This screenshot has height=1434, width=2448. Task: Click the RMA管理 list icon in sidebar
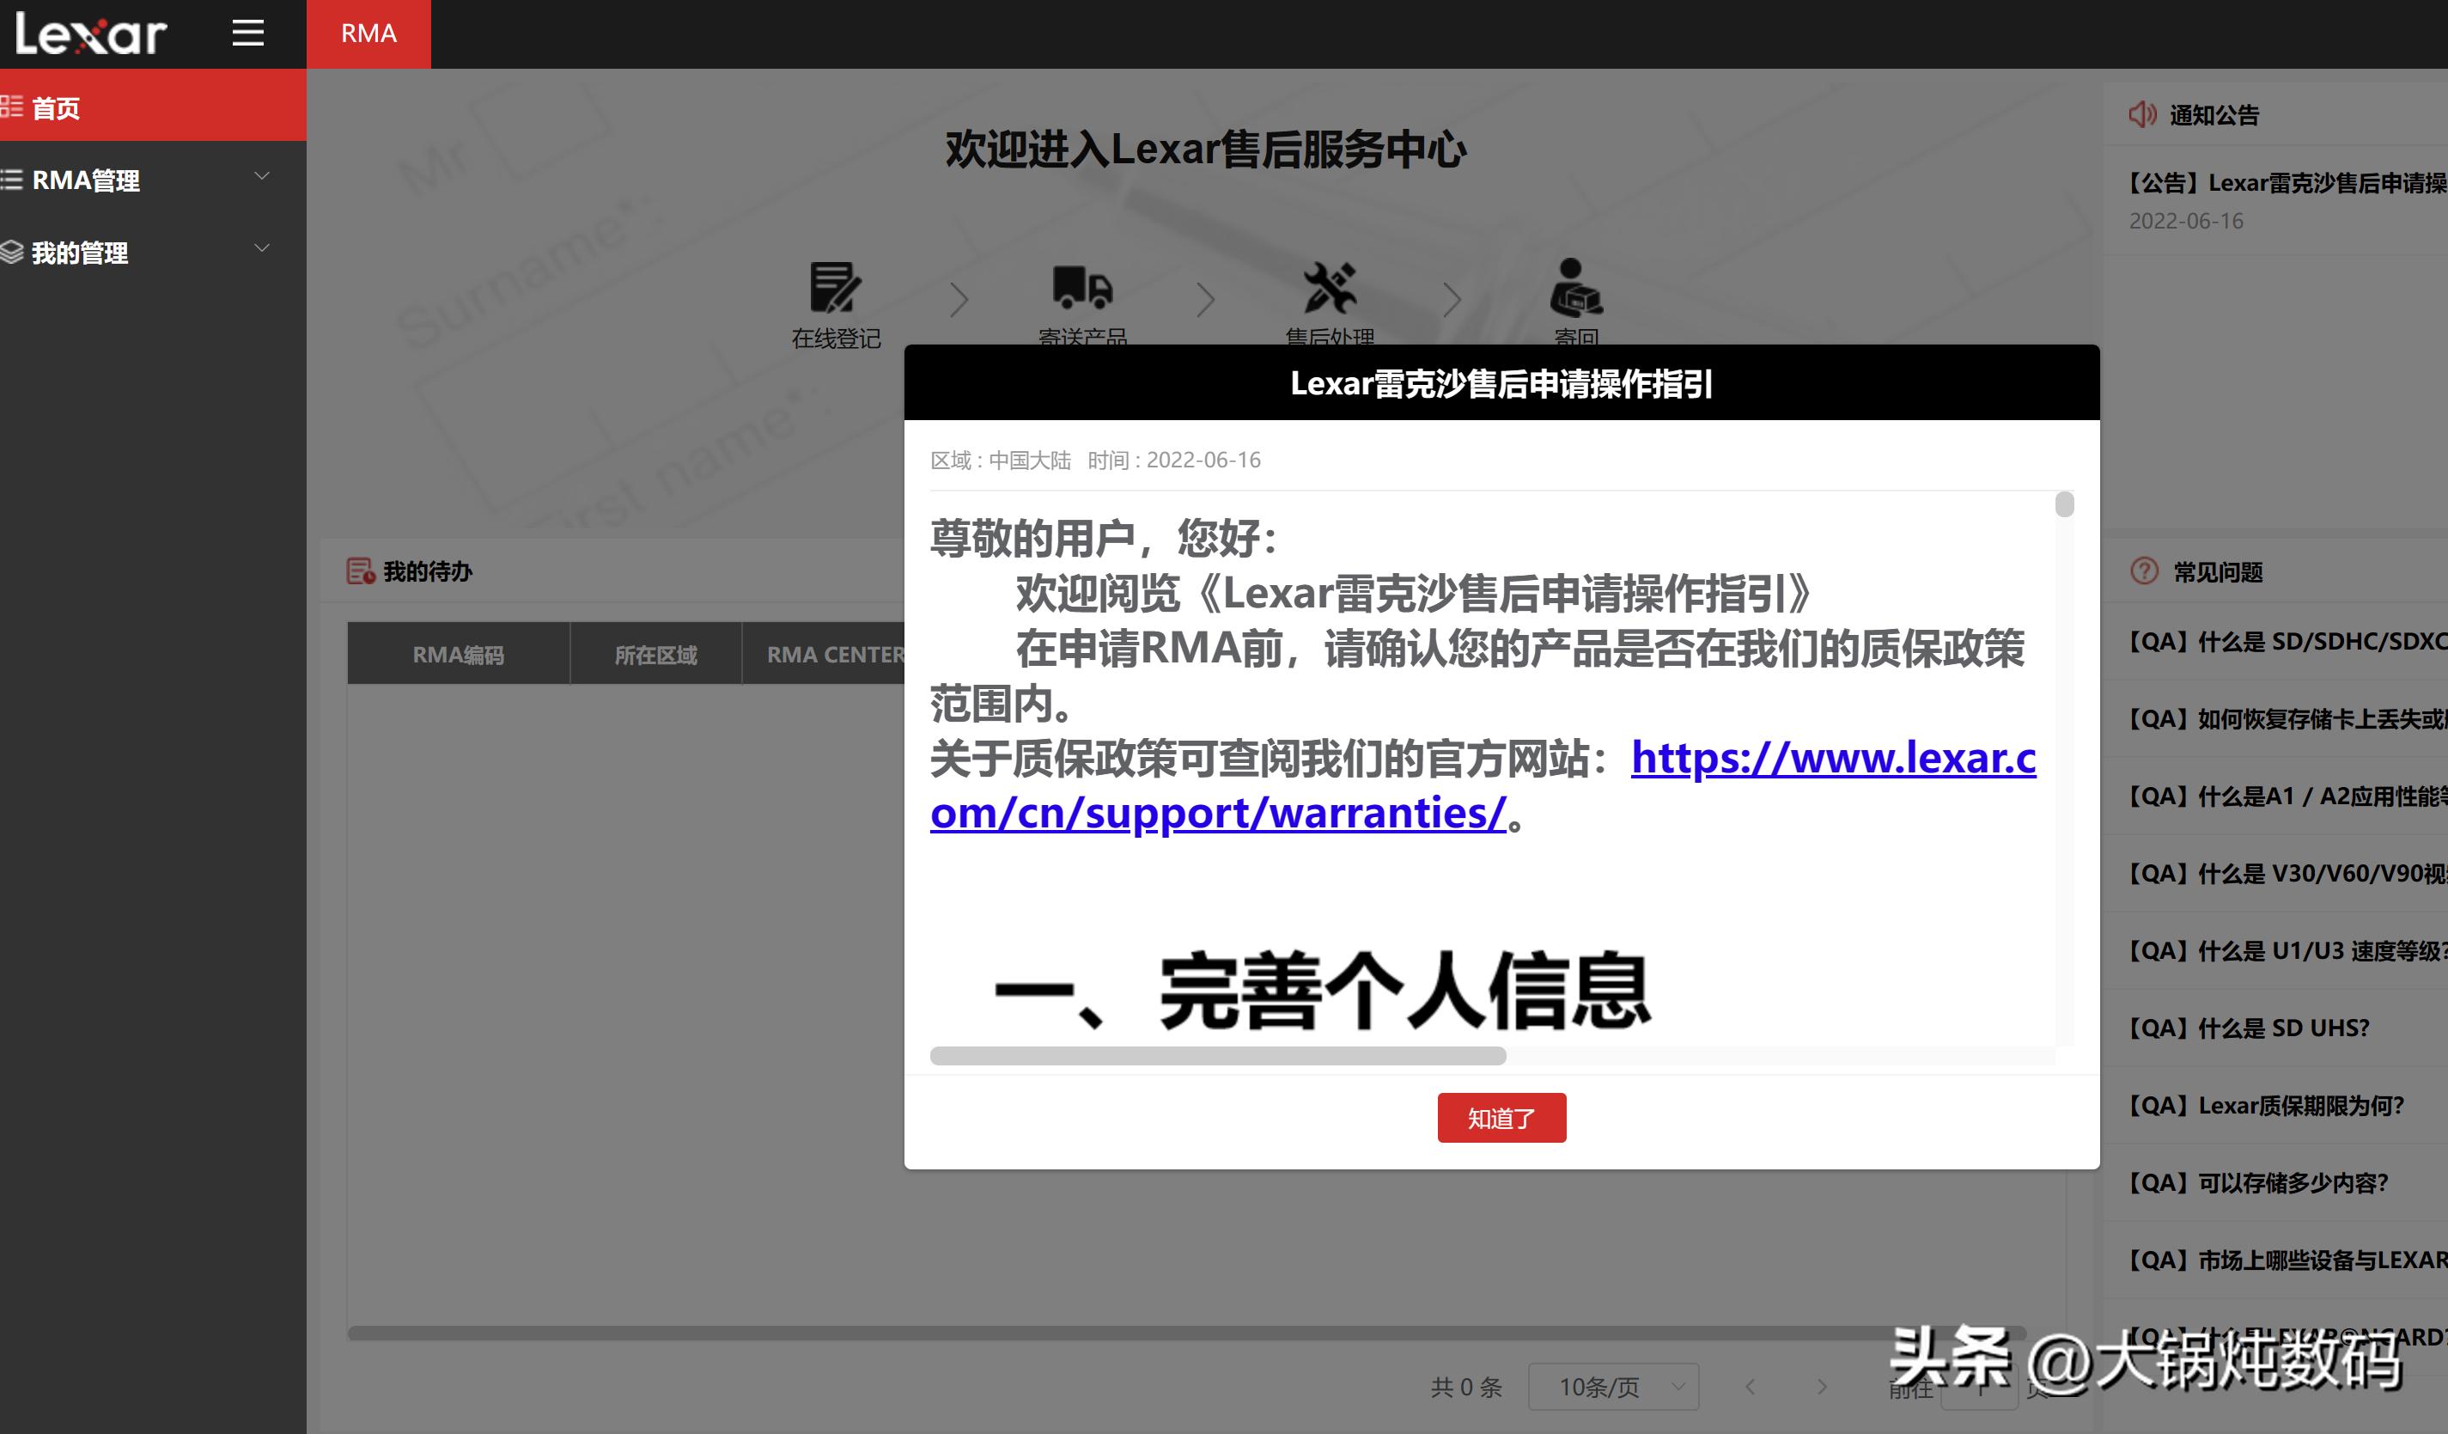point(14,180)
